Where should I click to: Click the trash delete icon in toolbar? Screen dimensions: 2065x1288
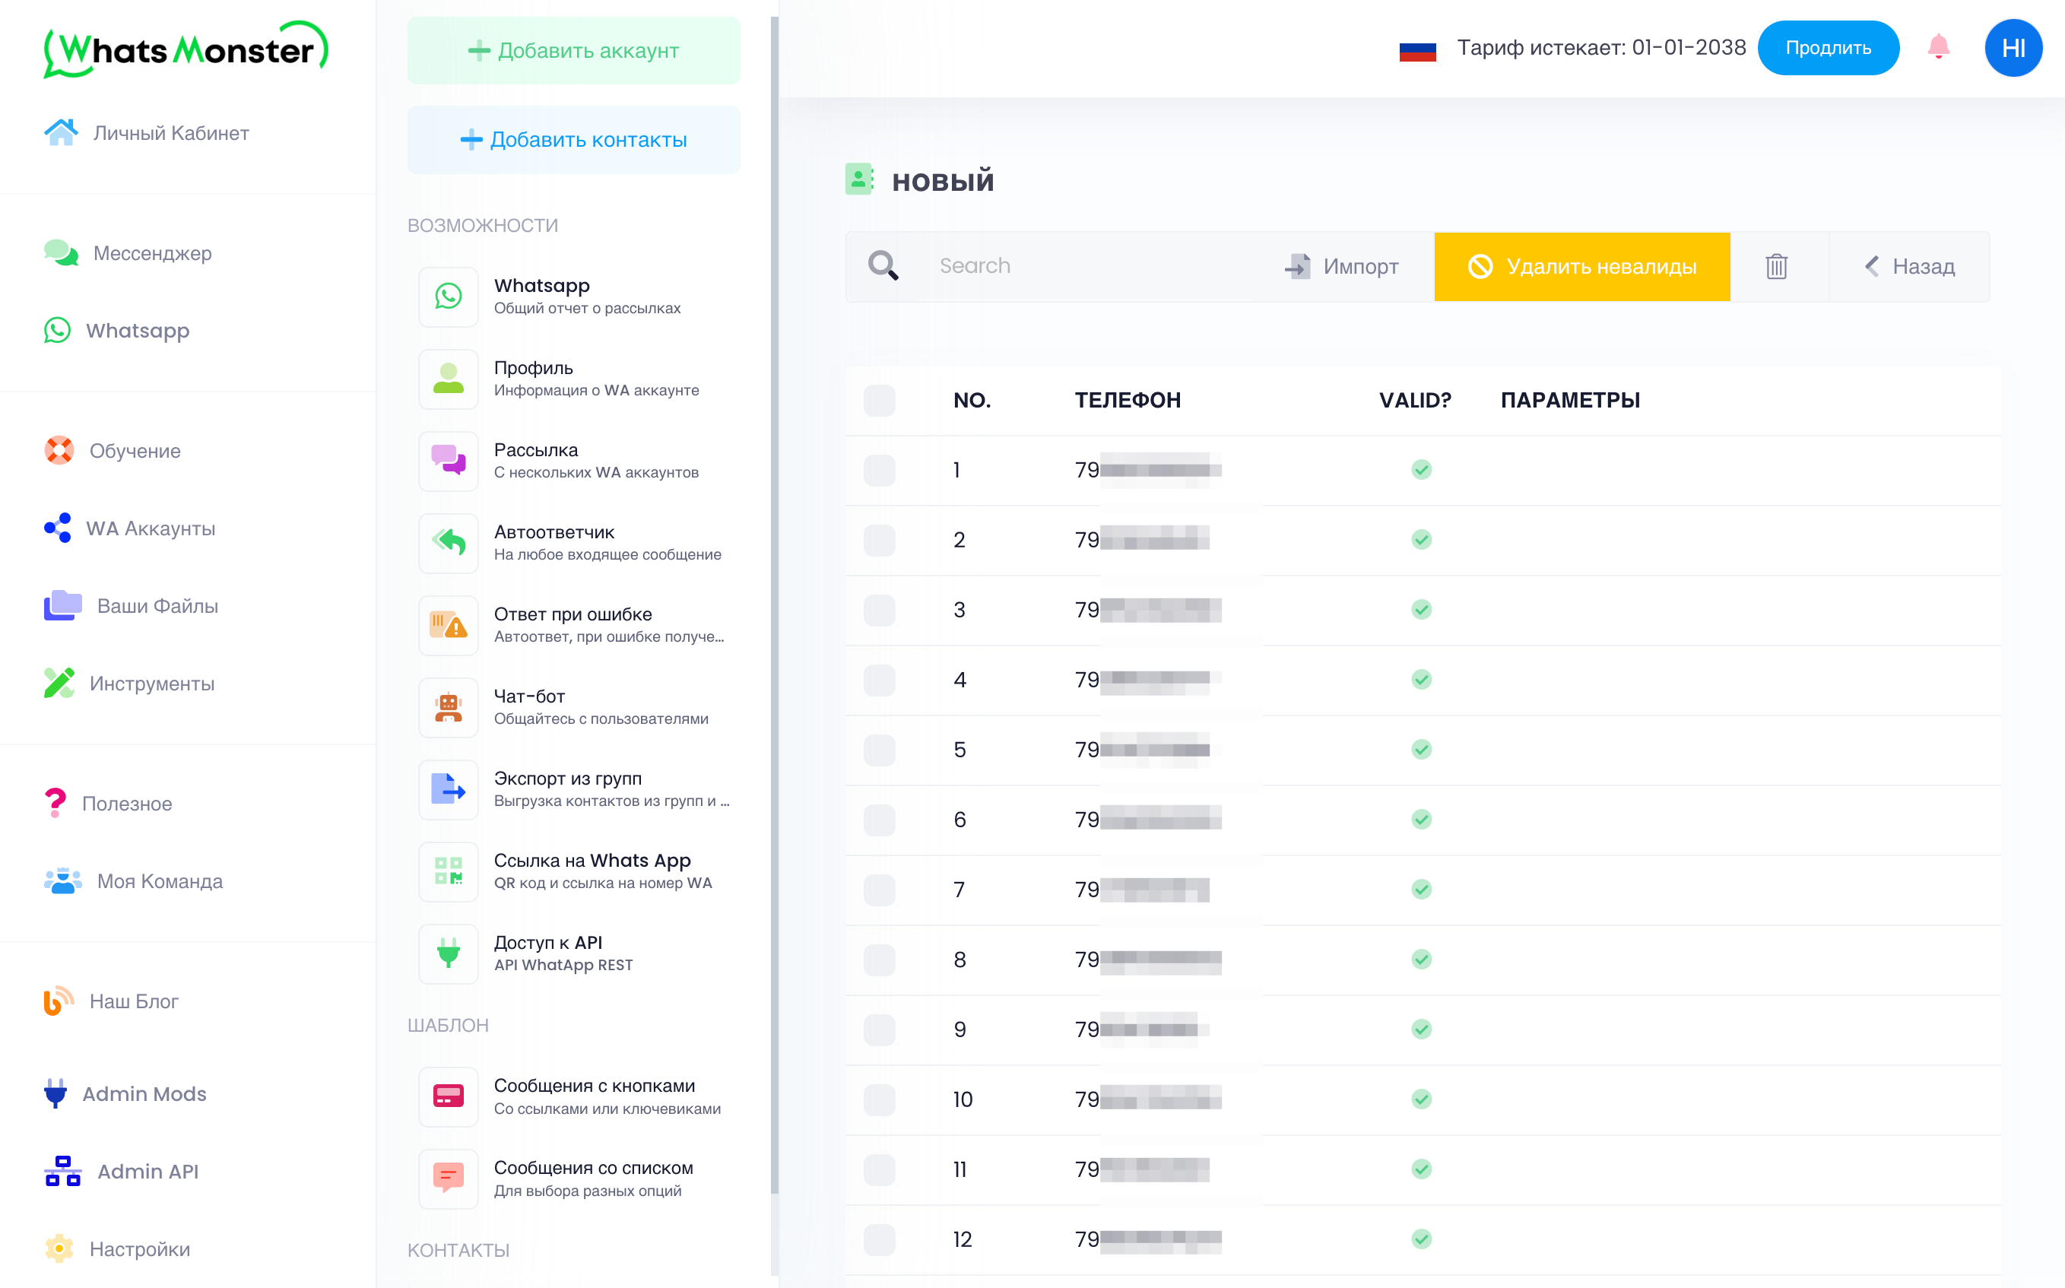[1776, 267]
